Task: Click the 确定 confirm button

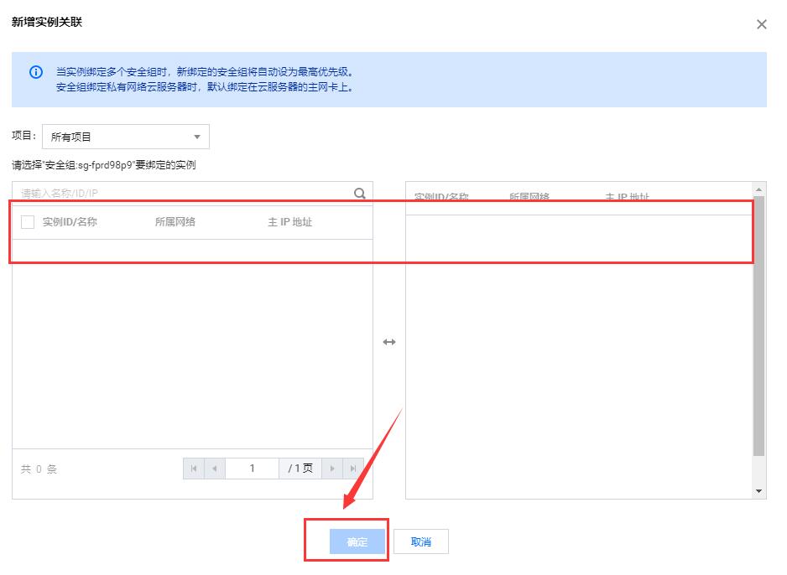Action: tap(357, 541)
